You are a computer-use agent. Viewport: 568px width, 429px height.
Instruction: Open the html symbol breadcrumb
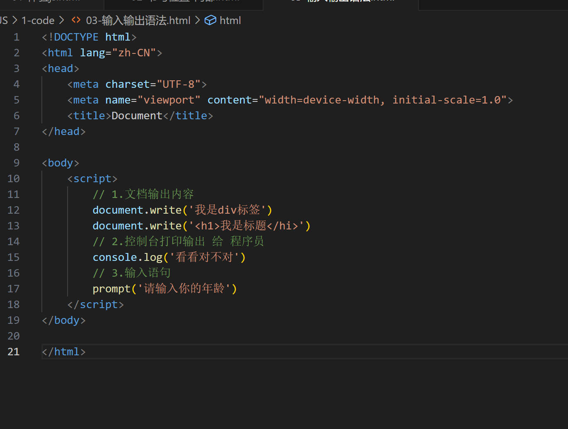pyautogui.click(x=230, y=20)
